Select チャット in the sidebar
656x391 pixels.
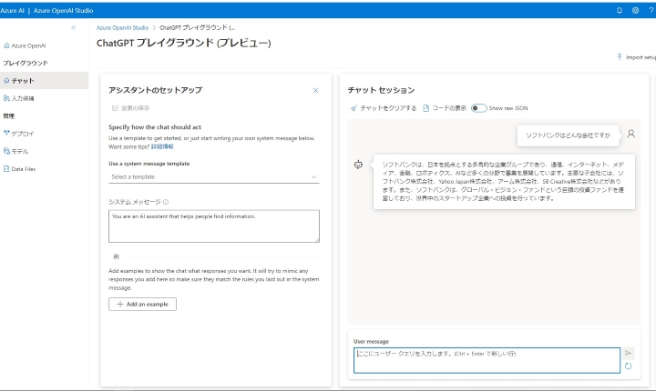(x=24, y=80)
